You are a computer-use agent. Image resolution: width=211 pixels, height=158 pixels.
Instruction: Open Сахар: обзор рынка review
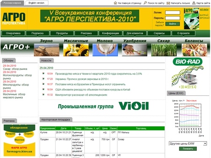15,69
